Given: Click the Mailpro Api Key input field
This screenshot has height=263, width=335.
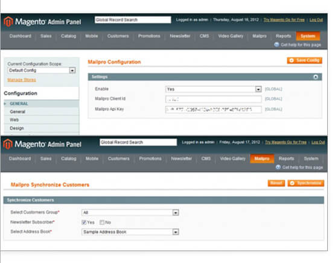Looking at the screenshot, I should tap(214, 110).
